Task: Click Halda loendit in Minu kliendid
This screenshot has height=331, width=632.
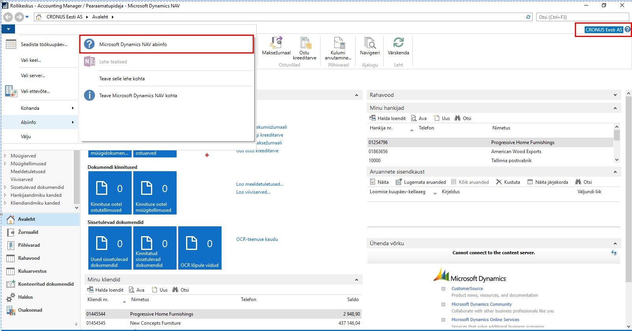Action: point(105,290)
